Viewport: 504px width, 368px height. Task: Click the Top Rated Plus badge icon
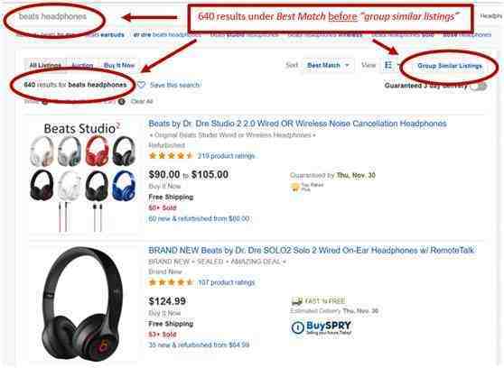[x=294, y=188]
